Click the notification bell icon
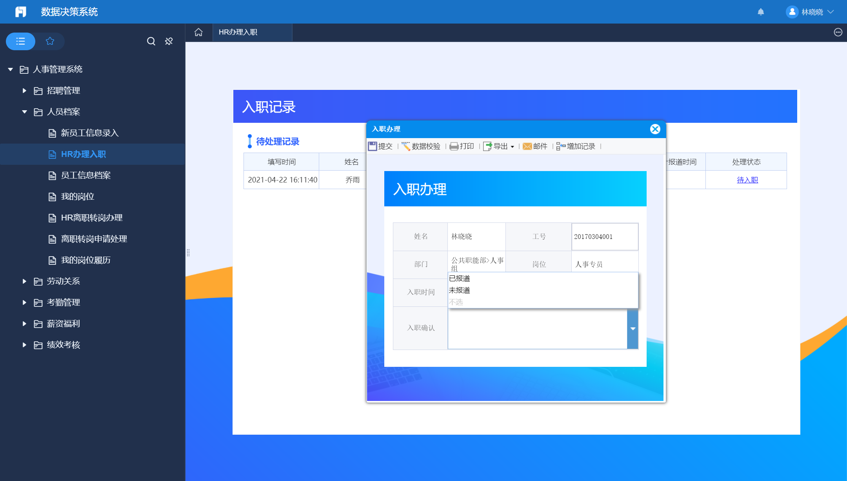The image size is (847, 481). coord(761,12)
